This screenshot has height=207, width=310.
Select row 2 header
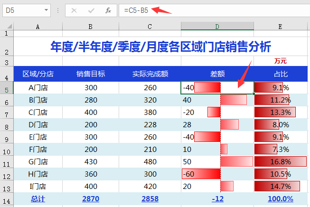coord(7,47)
